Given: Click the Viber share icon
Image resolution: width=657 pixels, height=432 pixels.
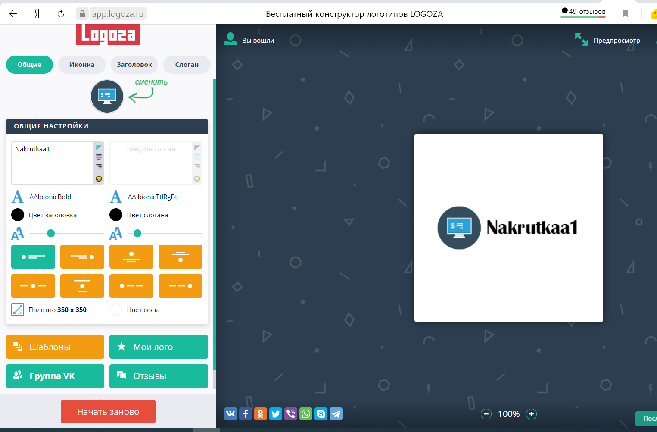Looking at the screenshot, I should pyautogui.click(x=291, y=414).
